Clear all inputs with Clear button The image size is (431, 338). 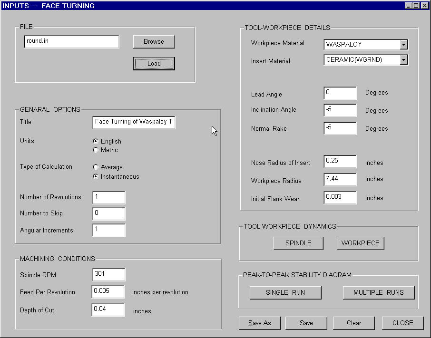pyautogui.click(x=354, y=323)
